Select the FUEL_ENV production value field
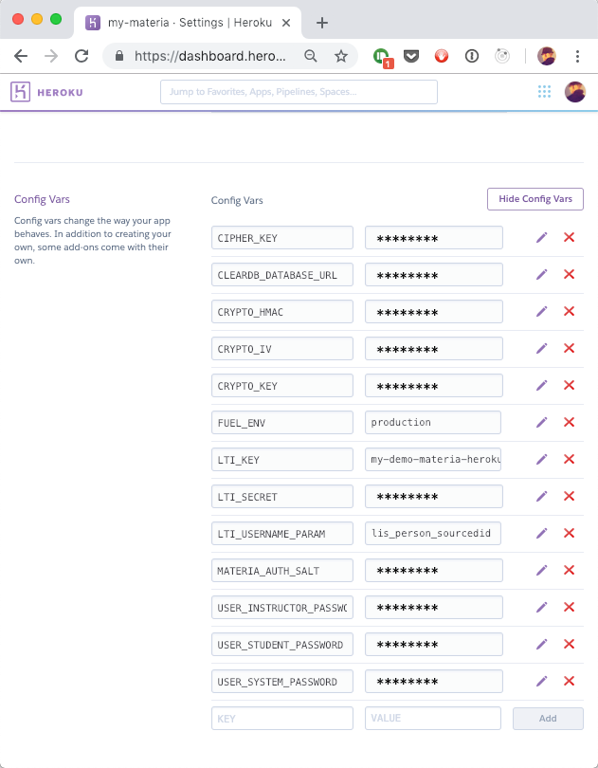Viewport: 598px width, 768px height. [433, 422]
